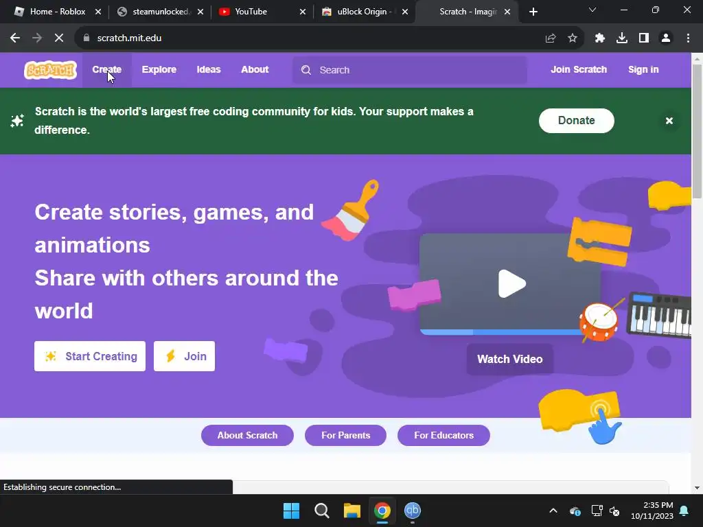Dismiss the donate banner with X
Image resolution: width=703 pixels, height=527 pixels.
[669, 121]
